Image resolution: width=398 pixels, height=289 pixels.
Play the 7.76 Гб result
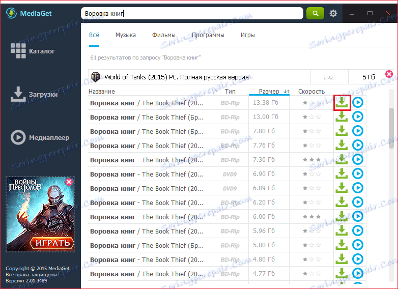(358, 145)
